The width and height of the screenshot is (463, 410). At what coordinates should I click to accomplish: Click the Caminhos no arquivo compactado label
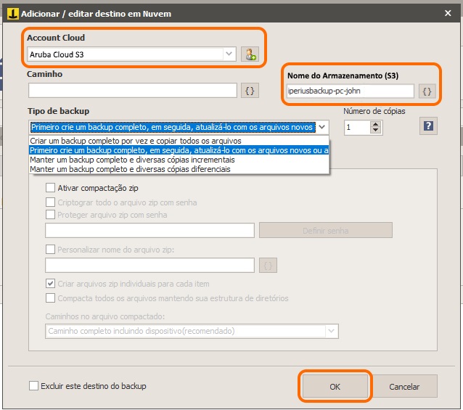tap(105, 316)
